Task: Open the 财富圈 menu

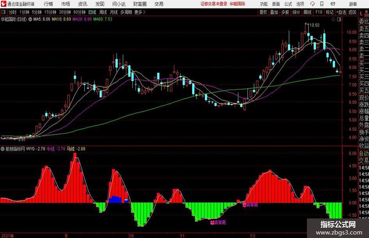Action: coord(140,4)
